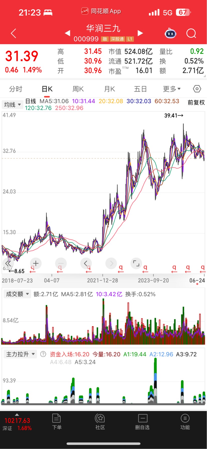This screenshot has width=207, height=449.
Task: Switch to 分时 tab
Action: [x=16, y=89]
